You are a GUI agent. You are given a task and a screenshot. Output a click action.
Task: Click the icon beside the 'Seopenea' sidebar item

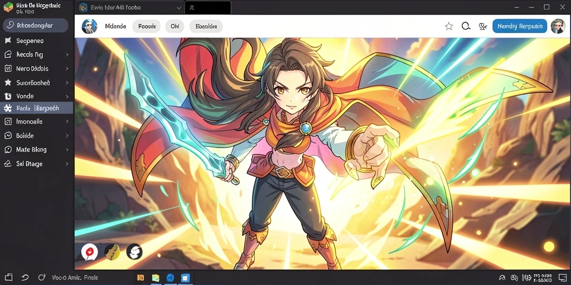(x=8, y=41)
